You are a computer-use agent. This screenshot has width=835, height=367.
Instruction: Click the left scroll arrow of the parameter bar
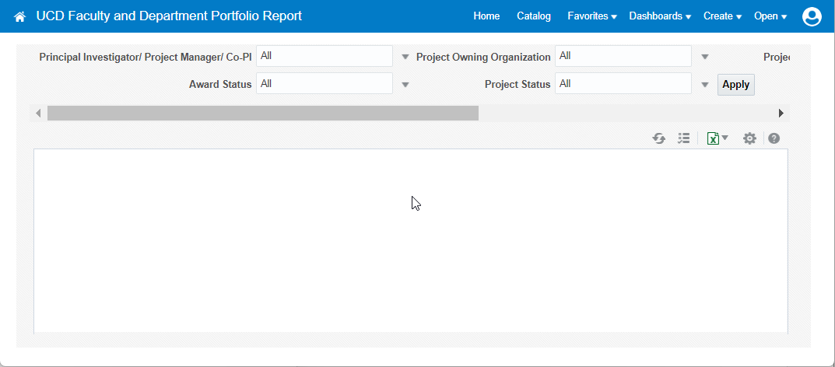(38, 114)
